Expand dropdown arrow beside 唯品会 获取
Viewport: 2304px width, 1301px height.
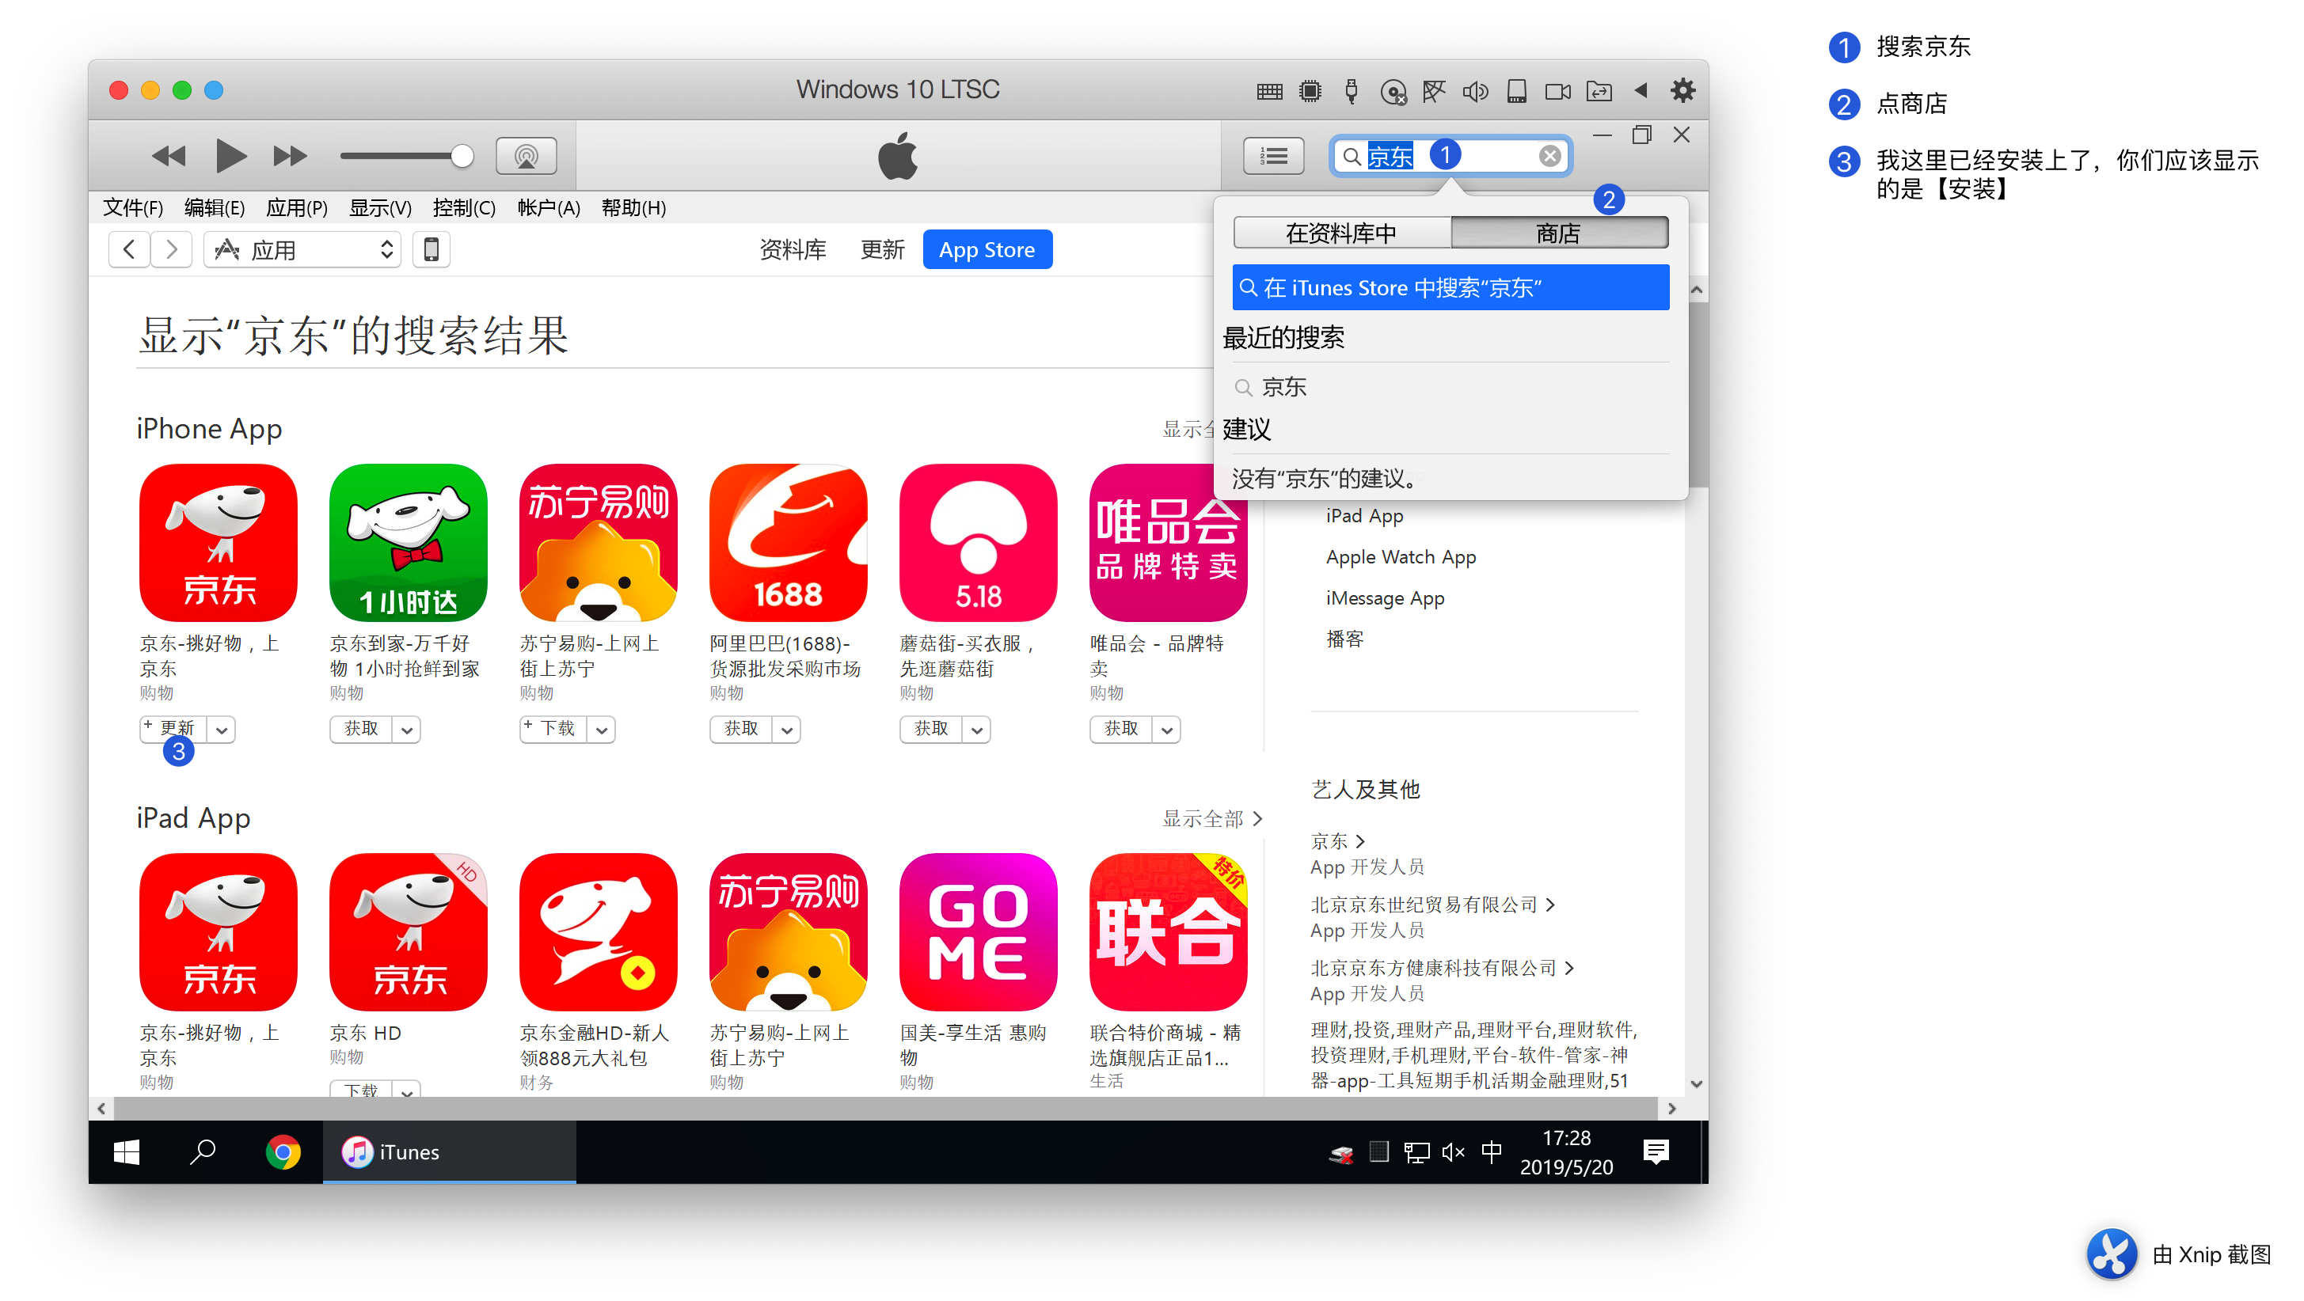1166,730
